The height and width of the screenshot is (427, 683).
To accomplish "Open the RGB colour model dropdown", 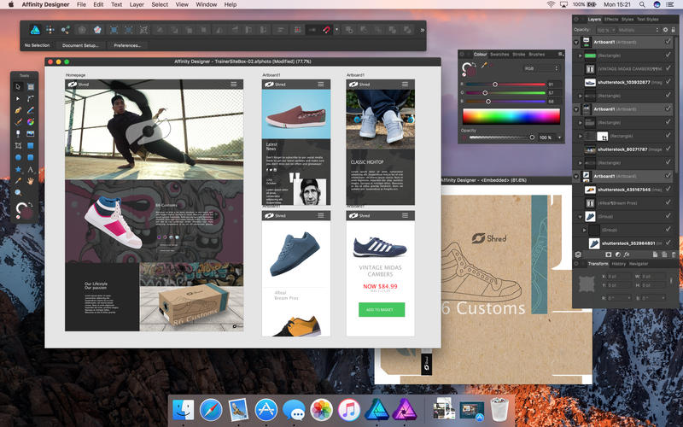I will tap(541, 68).
